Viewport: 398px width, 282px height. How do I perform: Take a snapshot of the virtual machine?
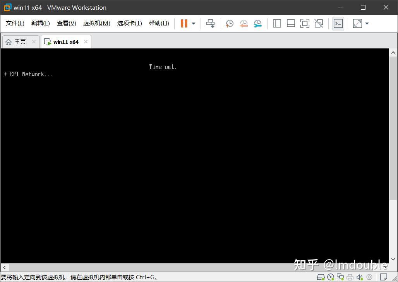(230, 24)
